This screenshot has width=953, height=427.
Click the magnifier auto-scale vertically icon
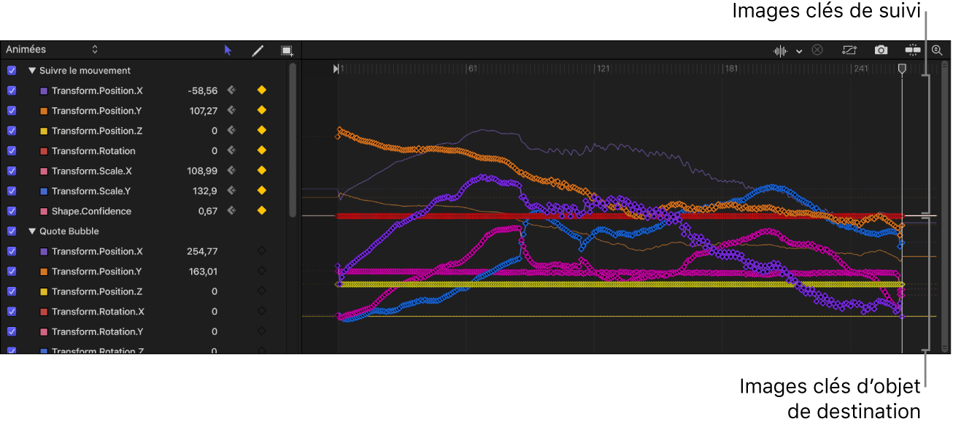click(937, 50)
